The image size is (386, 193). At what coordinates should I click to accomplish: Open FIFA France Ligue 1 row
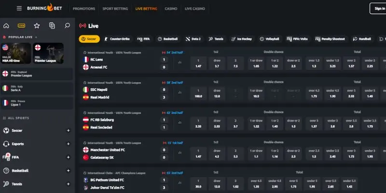(x=37, y=103)
